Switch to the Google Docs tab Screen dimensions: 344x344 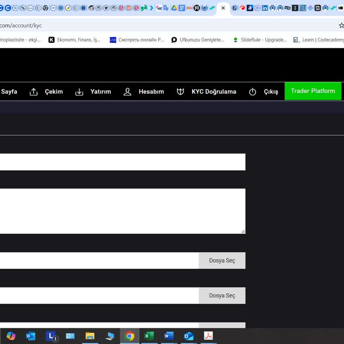182,8
